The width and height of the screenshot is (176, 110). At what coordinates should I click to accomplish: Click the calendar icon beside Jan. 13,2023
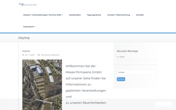tap(23, 55)
